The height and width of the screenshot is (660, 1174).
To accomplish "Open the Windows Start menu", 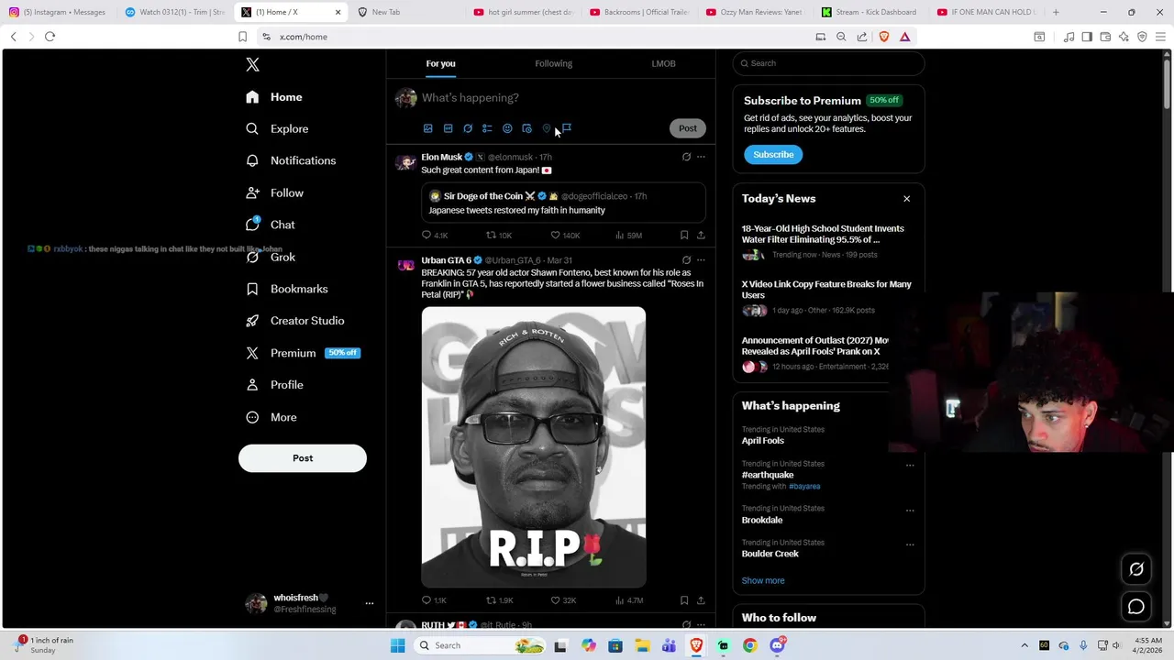I will (x=397, y=645).
